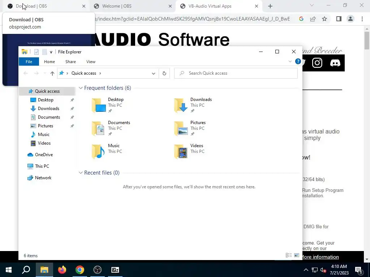The width and height of the screenshot is (370, 277).
Task: Open Customize Quick Access Toolbar dropdown arrow
Action: pyautogui.click(x=51, y=52)
